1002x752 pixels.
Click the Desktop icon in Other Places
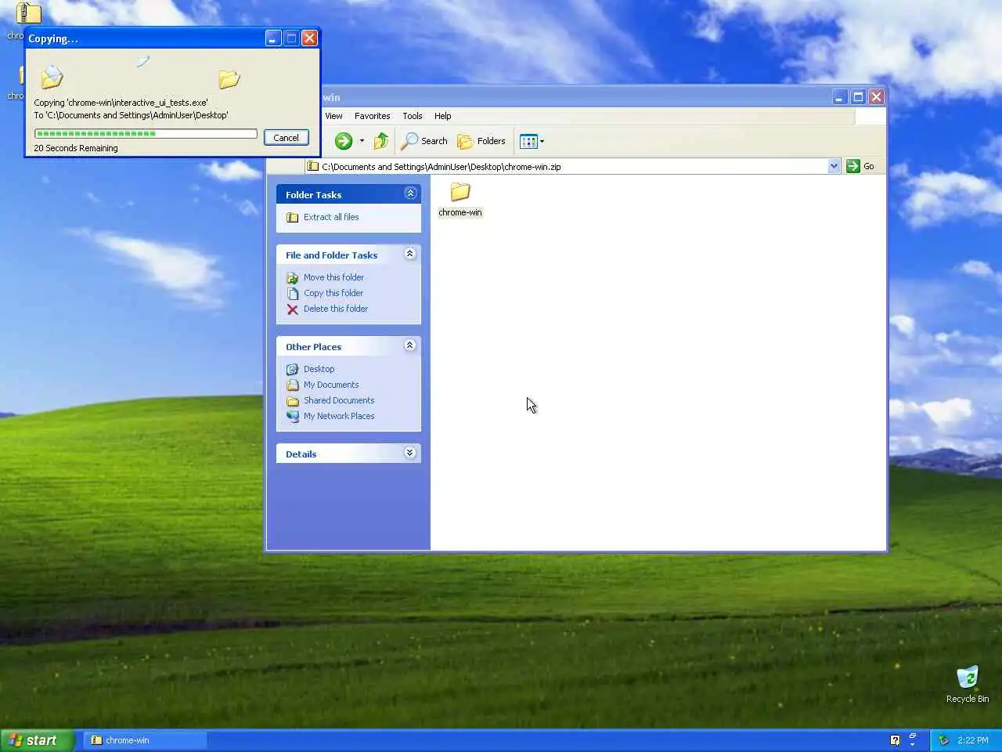(293, 369)
